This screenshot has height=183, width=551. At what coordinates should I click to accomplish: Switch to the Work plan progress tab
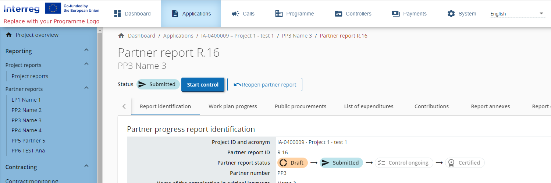[x=232, y=106]
